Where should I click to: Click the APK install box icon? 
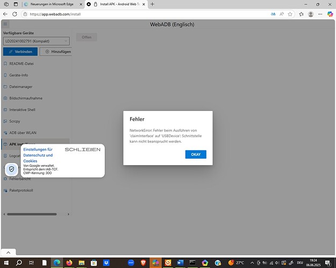pos(5,144)
